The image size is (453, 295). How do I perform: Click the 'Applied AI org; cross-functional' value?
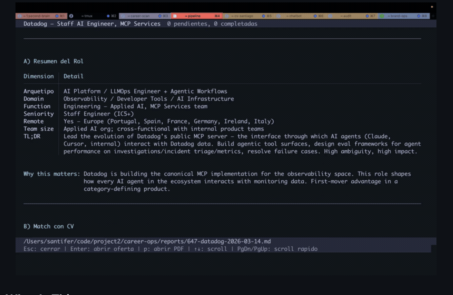(x=164, y=129)
